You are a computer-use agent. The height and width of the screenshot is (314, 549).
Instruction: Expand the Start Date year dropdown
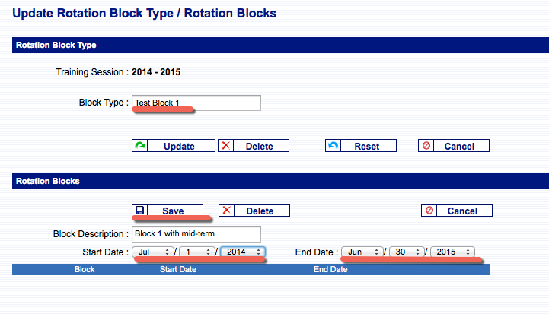click(242, 252)
